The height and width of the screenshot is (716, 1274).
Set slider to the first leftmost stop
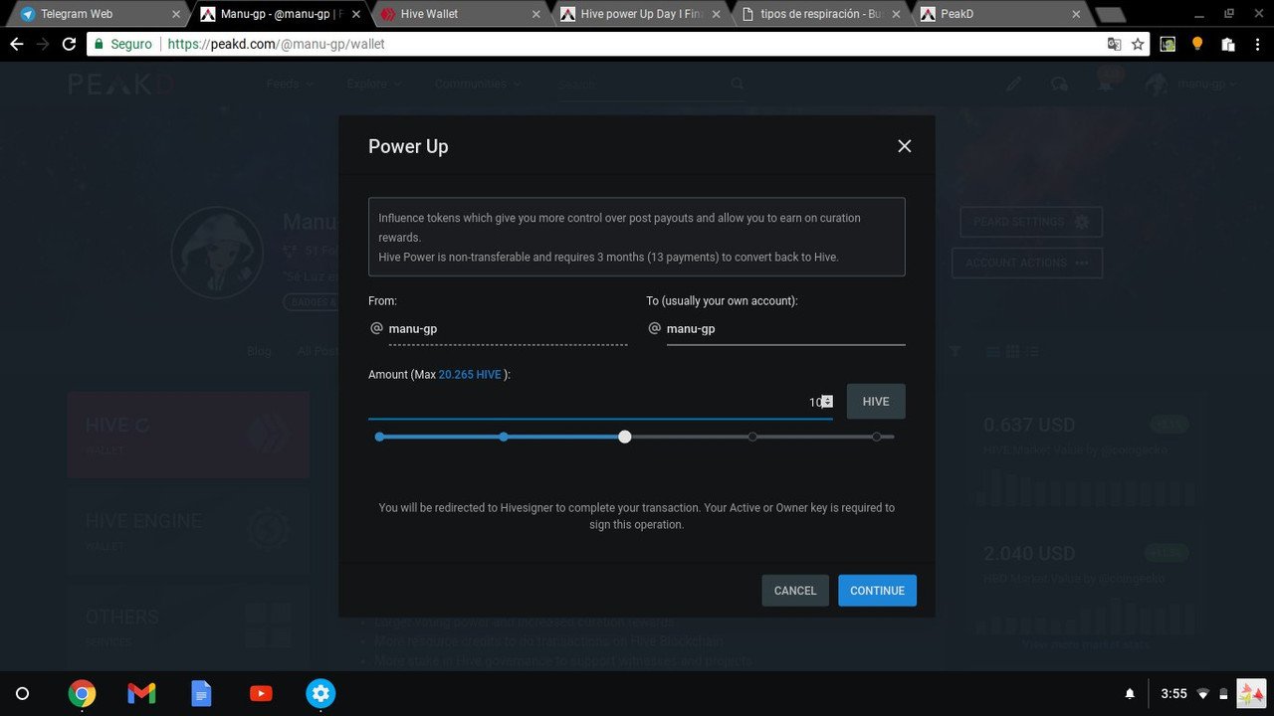coord(379,437)
